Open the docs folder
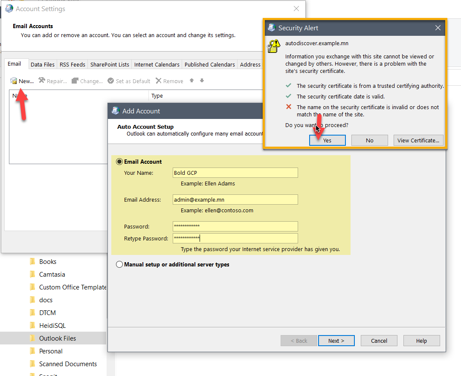Viewport: 461px width, 376px height. [x=46, y=300]
